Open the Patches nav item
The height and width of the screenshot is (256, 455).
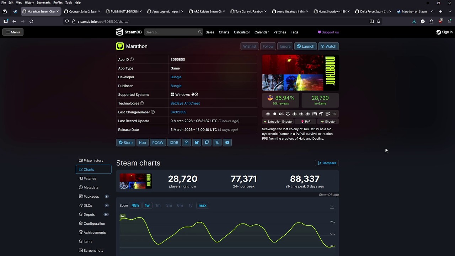click(280, 32)
